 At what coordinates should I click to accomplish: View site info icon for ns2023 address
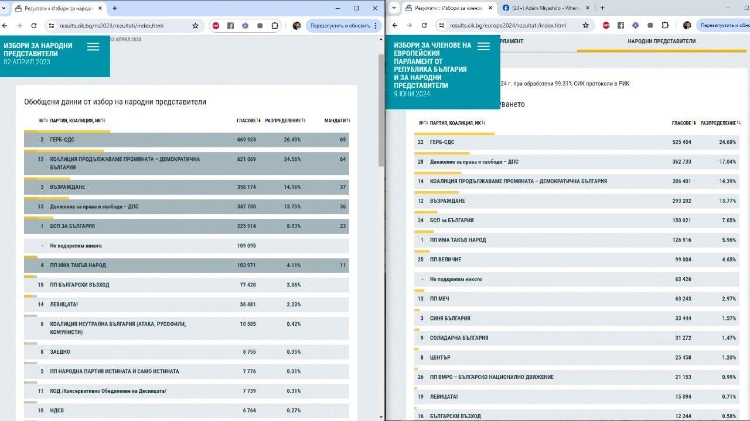(51, 26)
